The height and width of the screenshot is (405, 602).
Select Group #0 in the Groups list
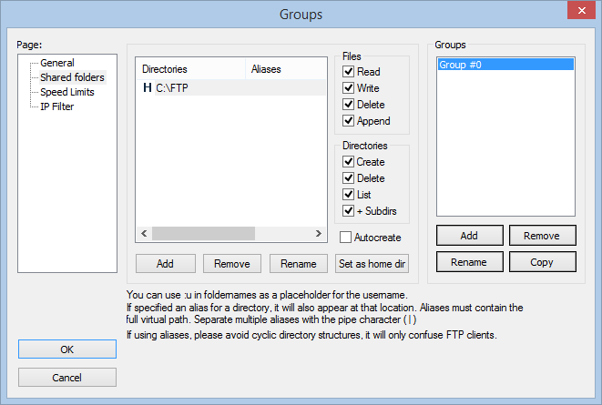(x=505, y=65)
